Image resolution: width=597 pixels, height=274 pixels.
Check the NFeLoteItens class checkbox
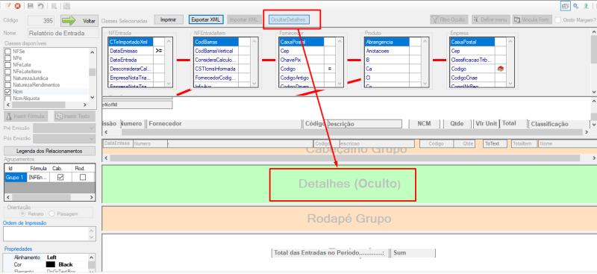pyautogui.click(x=7, y=71)
